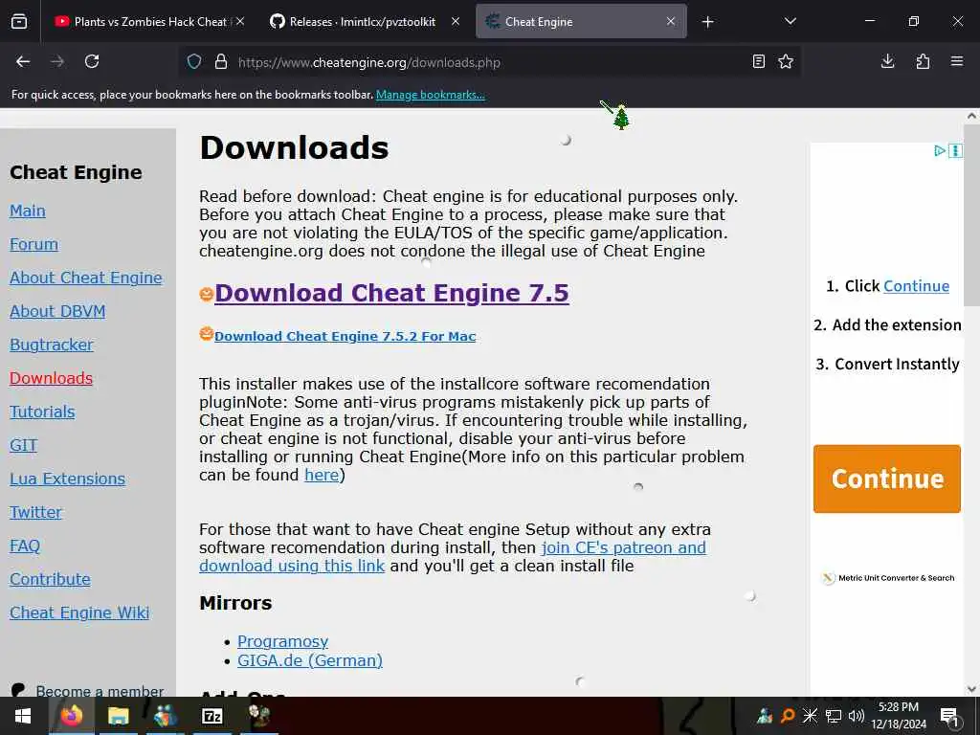
Task: Click the orange icon beside the Mac download link
Action: [x=207, y=334]
